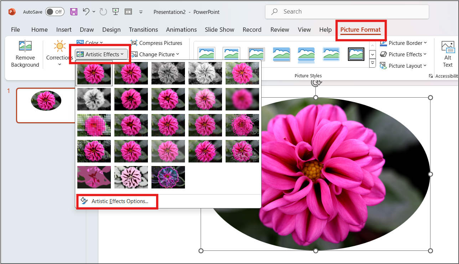Viewport: 459px width, 264px height.
Task: Click the Save floppy disk icon
Action: [x=74, y=12]
